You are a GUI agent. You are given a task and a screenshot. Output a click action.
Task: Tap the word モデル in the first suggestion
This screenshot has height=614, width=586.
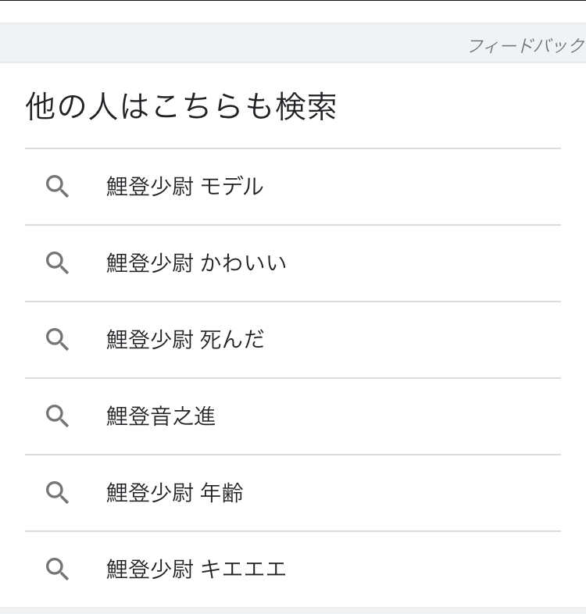pyautogui.click(x=231, y=187)
